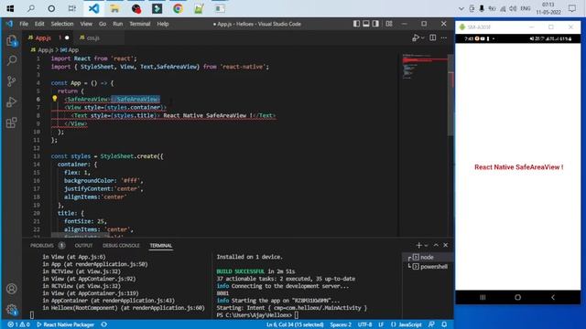This screenshot has height=329, width=586.
Task: Open the View menu
Action: pyautogui.click(x=86, y=24)
